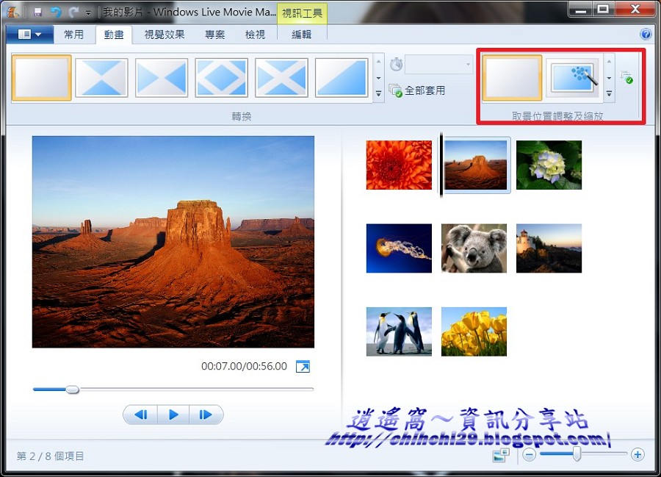Apply the X-shaped crosshatch transition
Screen dimensions: 661x477
(x=281, y=78)
